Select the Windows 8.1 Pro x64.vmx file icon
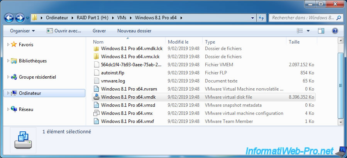The height and width of the screenshot is (158, 347). tap(96, 113)
